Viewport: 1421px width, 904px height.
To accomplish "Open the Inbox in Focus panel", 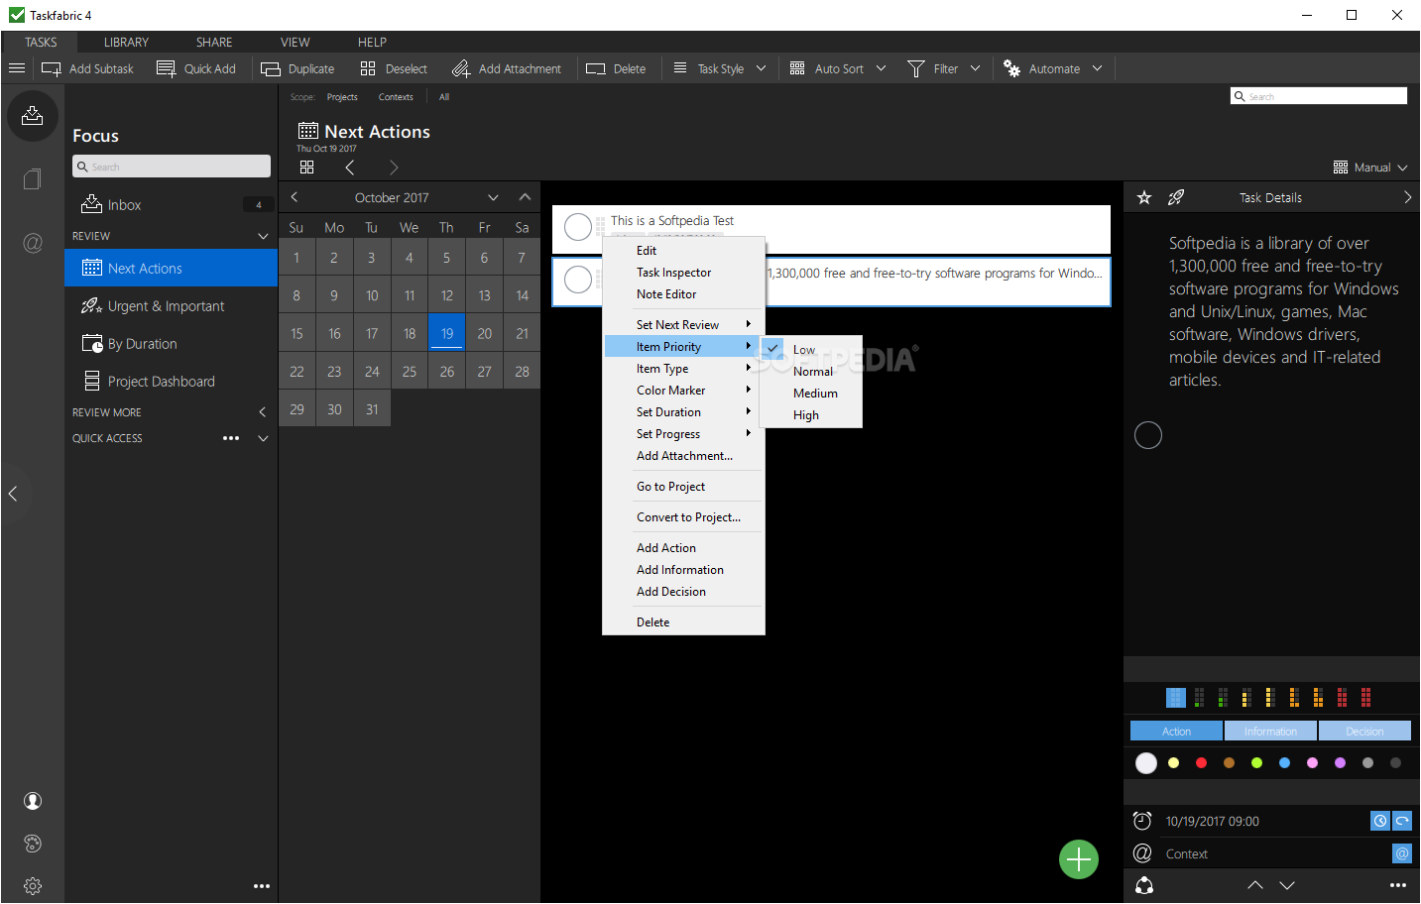I will [171, 205].
